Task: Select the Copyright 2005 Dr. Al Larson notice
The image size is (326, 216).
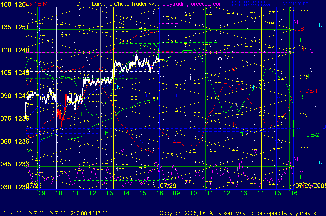Action: click(x=238, y=213)
